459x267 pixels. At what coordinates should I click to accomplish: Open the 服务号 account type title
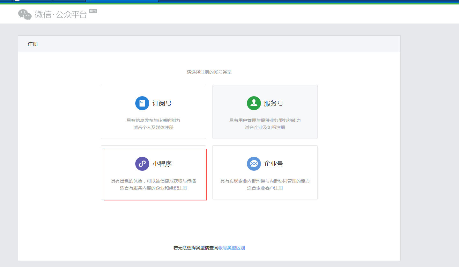pos(274,103)
